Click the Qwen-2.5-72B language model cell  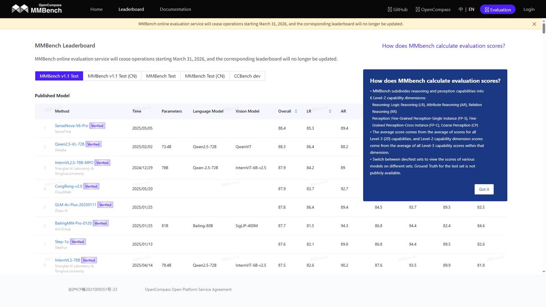click(205, 168)
